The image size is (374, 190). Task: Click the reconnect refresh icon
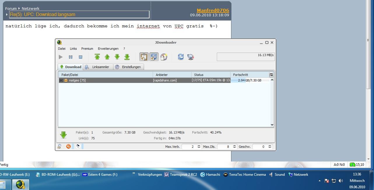[x=181, y=57]
